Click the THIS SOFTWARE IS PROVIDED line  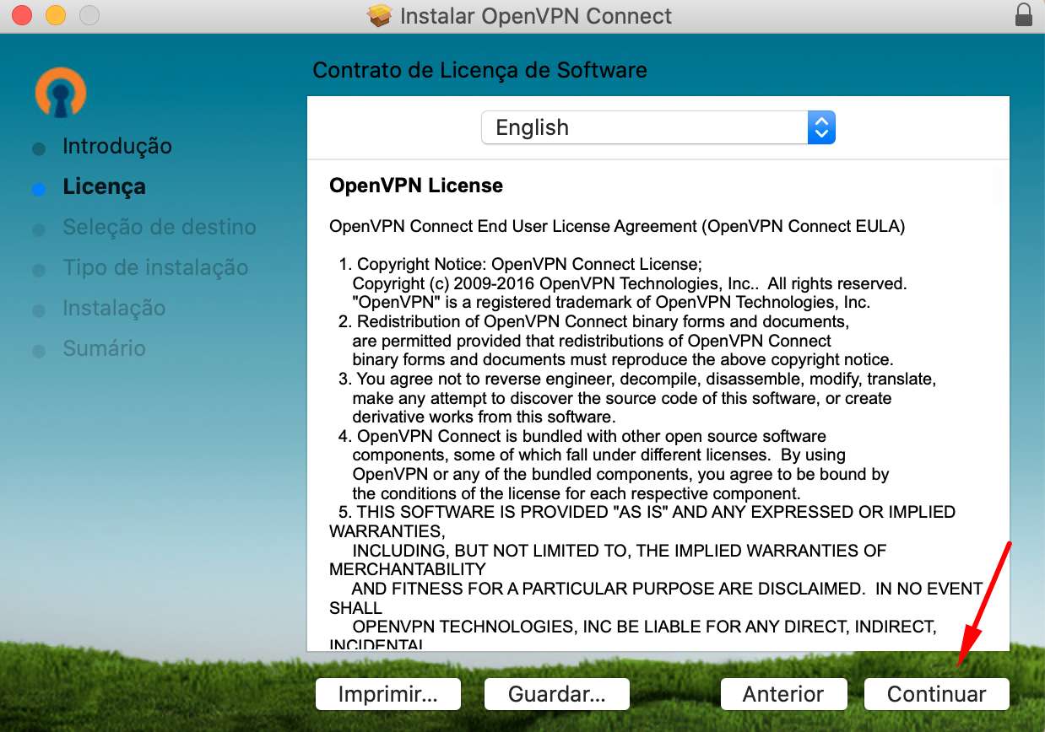click(647, 512)
